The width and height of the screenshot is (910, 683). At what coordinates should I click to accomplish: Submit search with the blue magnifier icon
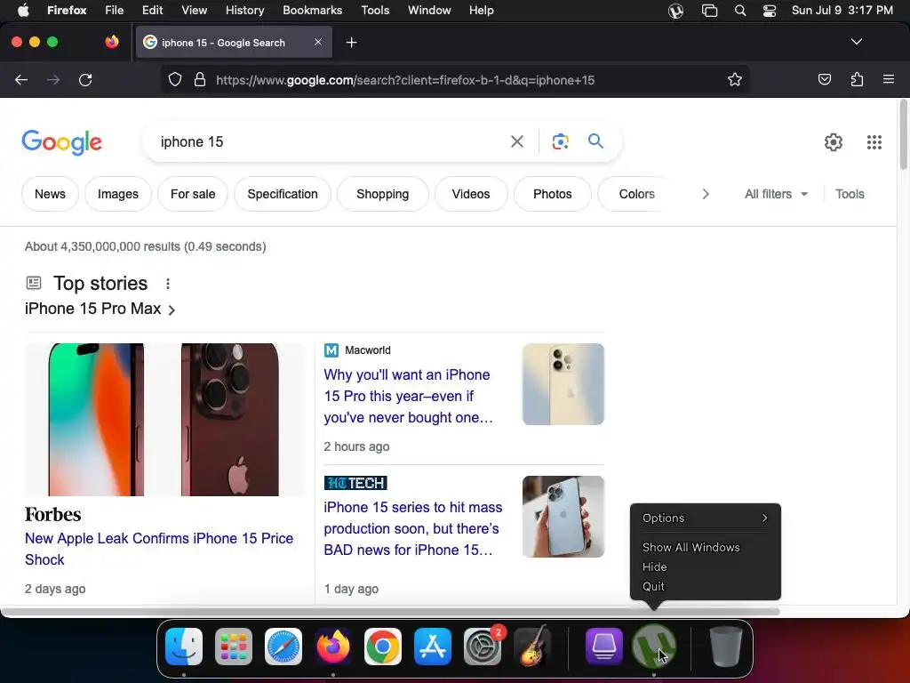[595, 141]
